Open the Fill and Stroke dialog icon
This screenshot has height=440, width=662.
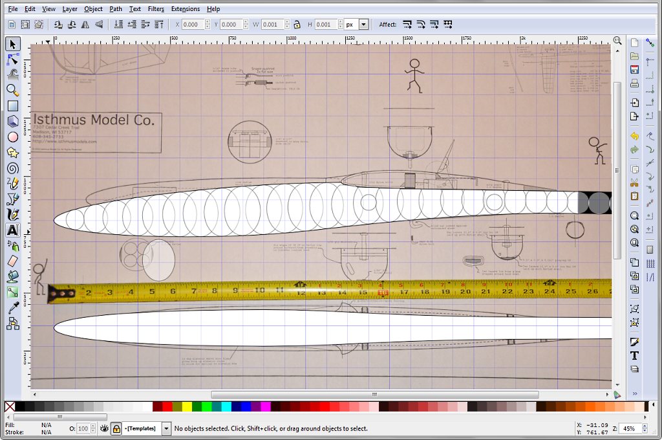(634, 342)
